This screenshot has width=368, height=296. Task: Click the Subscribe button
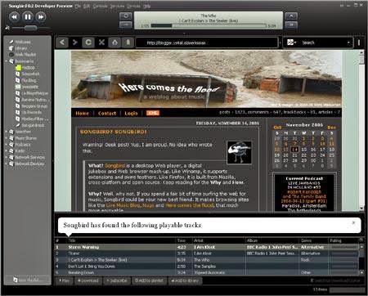(117, 280)
